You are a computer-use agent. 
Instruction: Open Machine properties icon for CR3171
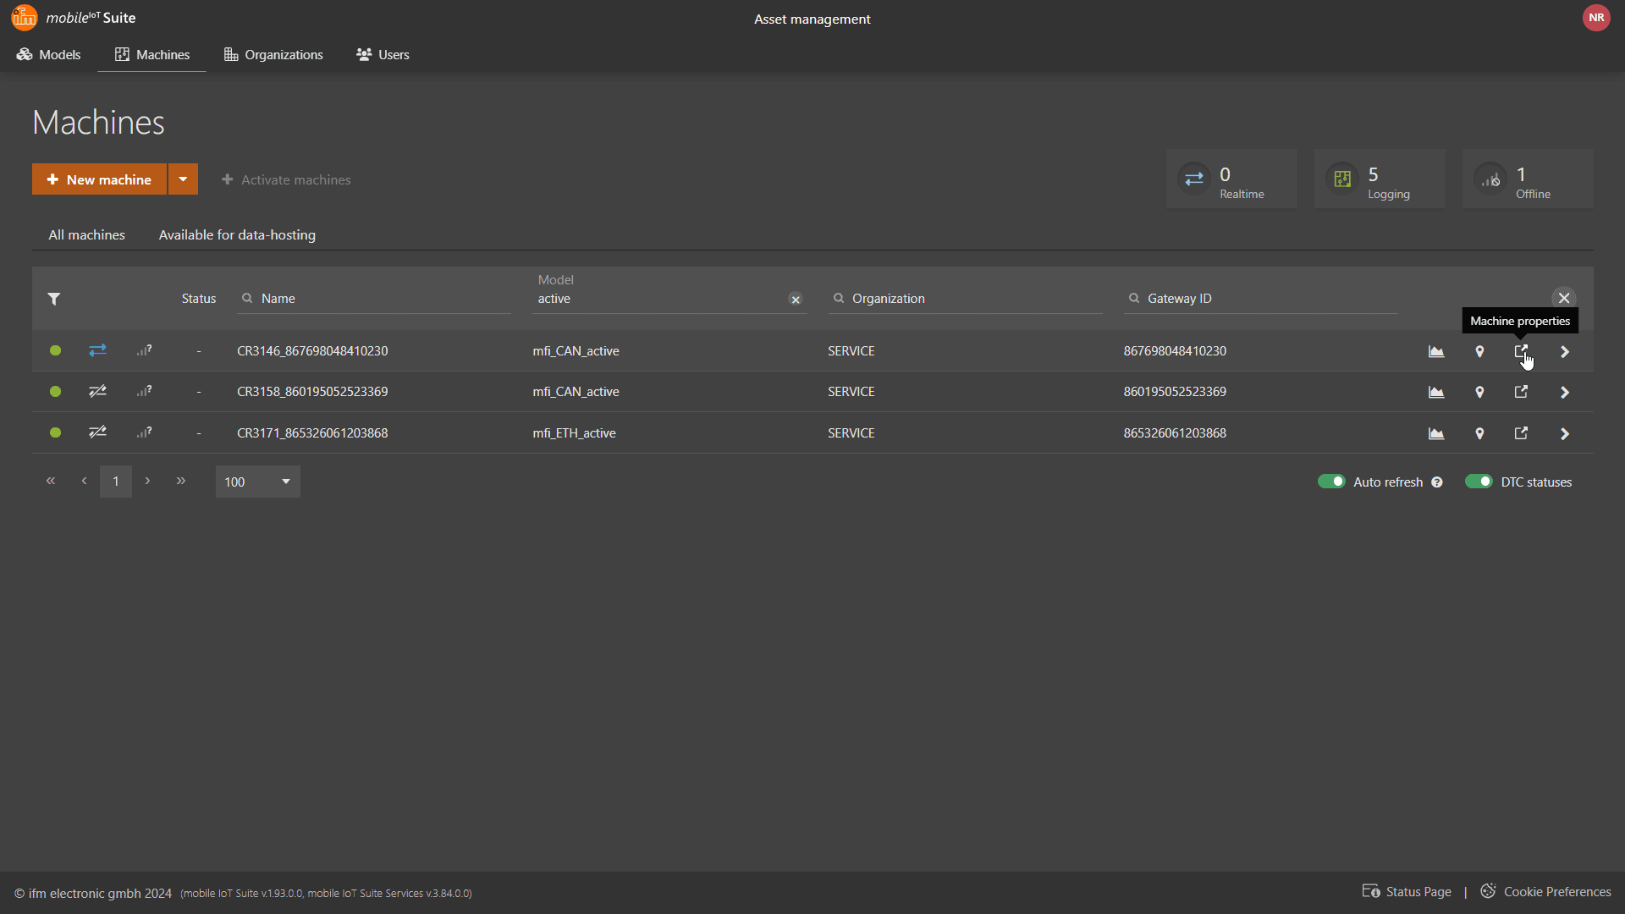tap(1521, 433)
